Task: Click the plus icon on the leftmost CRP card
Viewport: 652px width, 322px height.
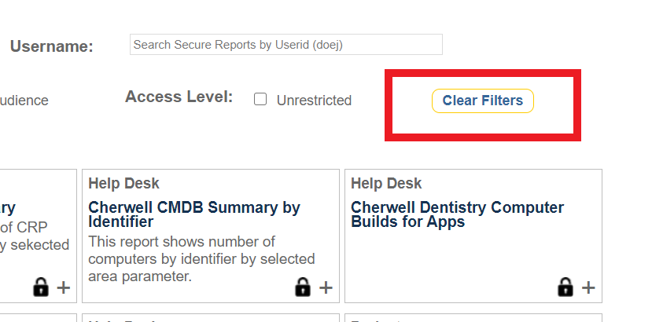Action: [x=64, y=287]
